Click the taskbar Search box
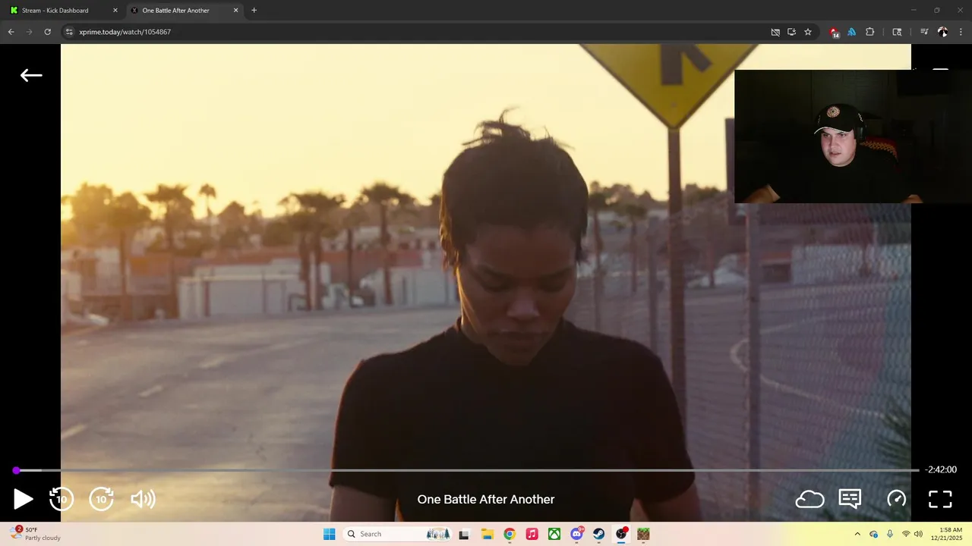 [397, 534]
